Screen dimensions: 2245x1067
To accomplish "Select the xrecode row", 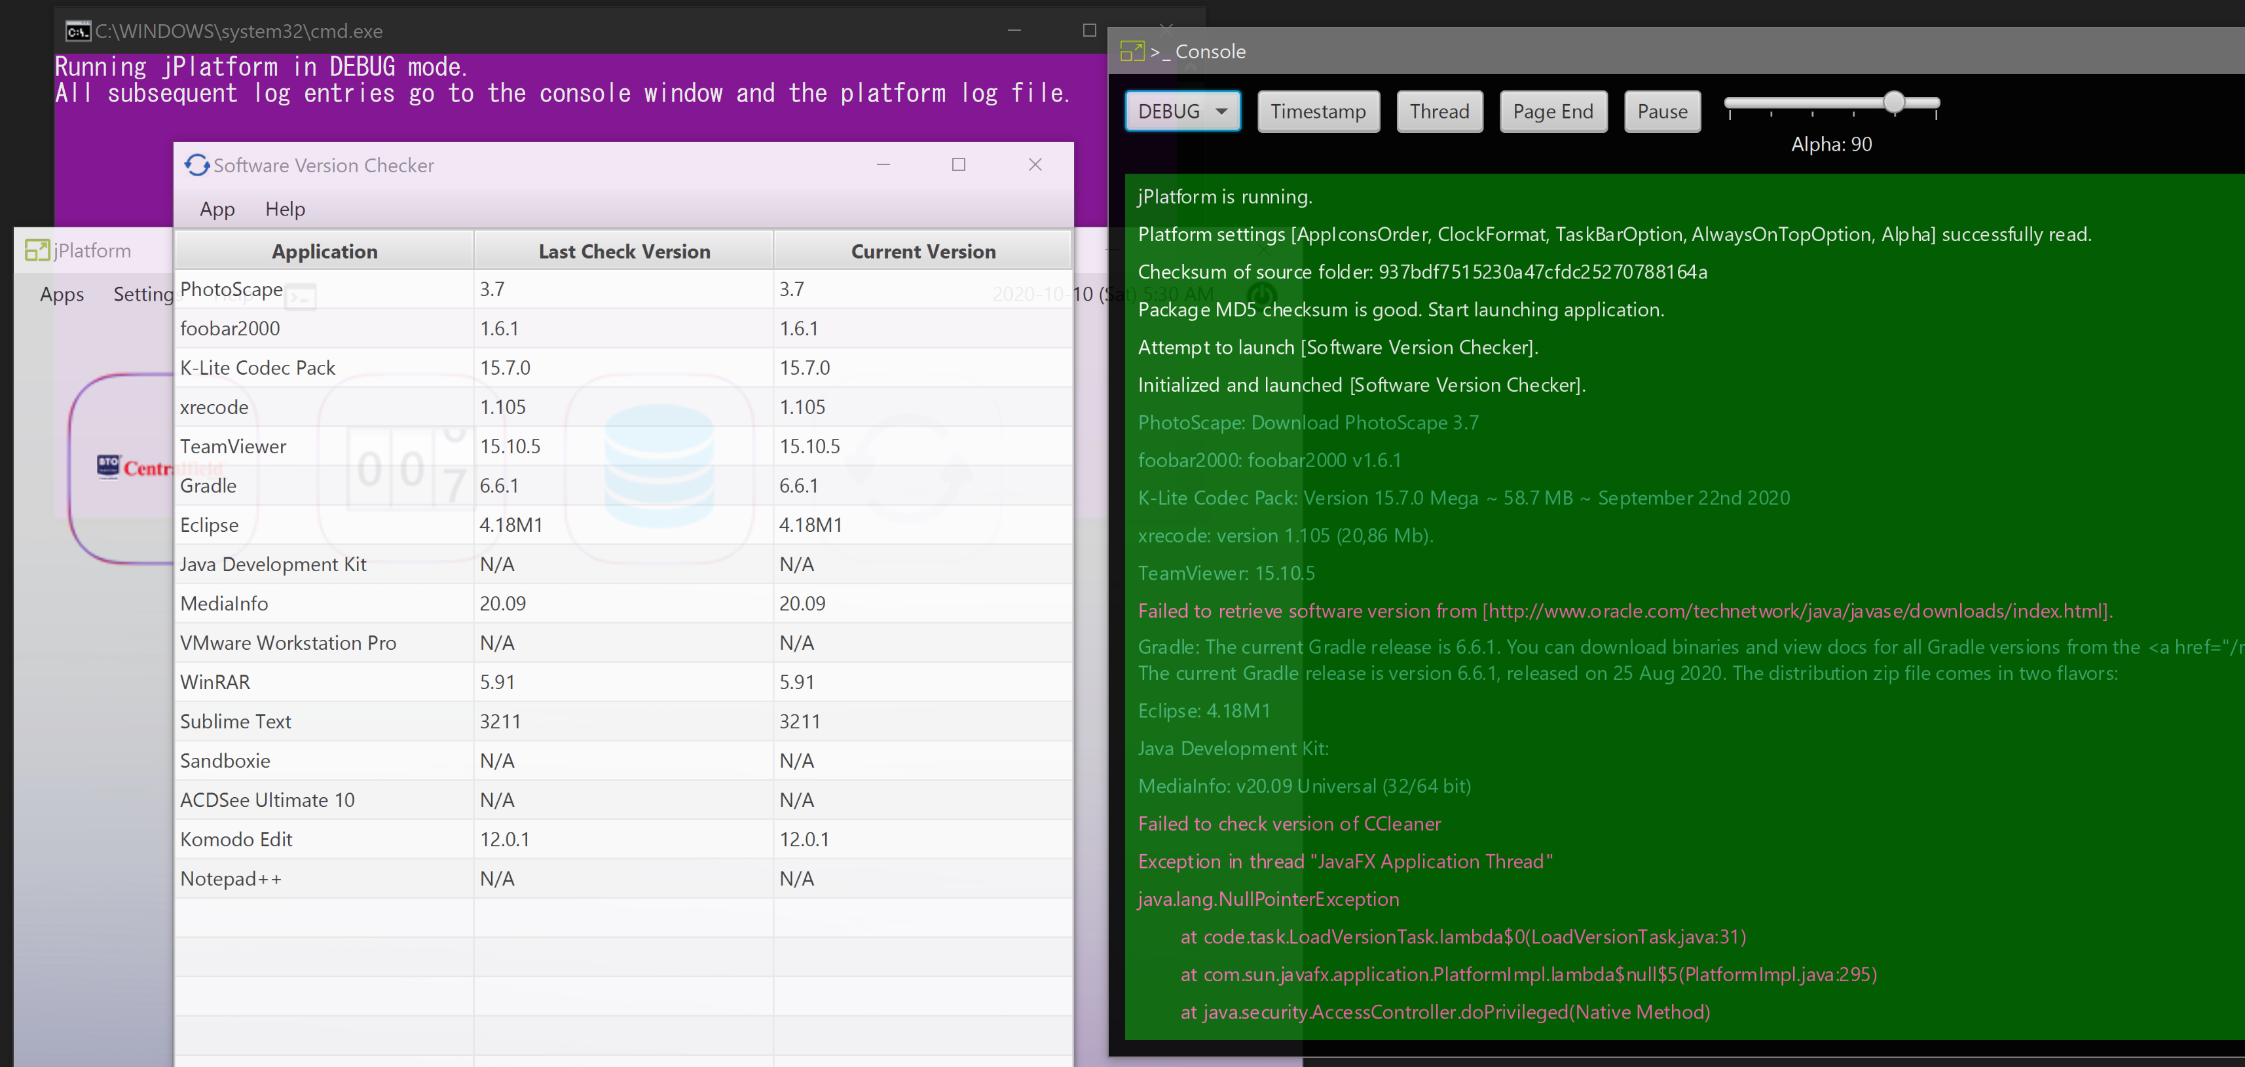I will 623,407.
